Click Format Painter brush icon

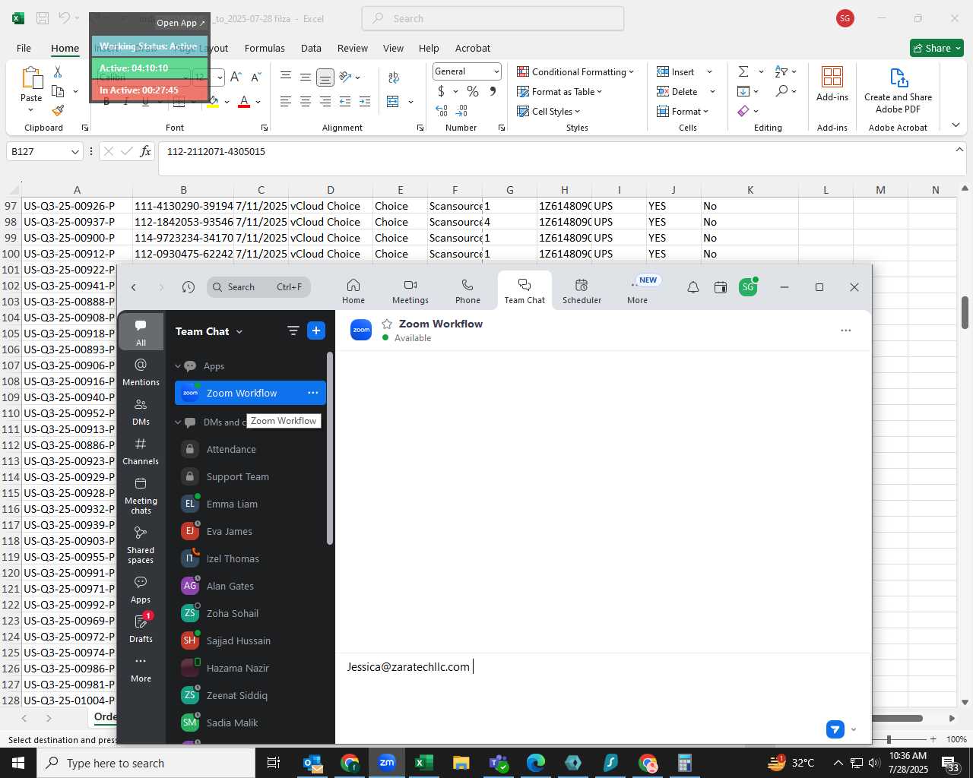(58, 111)
